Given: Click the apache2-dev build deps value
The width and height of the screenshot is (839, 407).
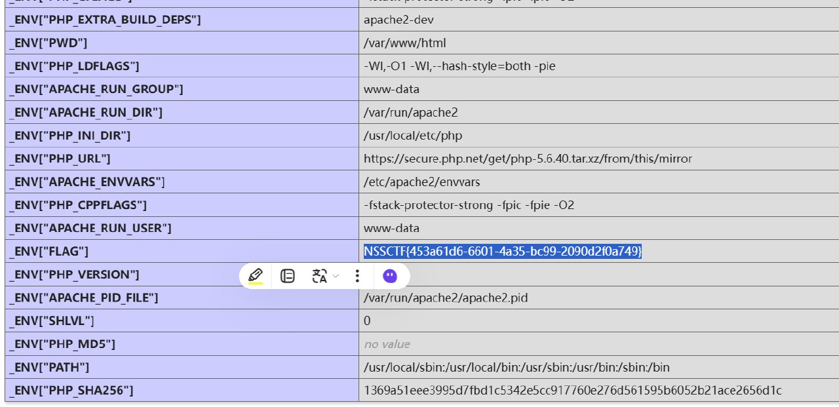Looking at the screenshot, I should pyautogui.click(x=399, y=20).
